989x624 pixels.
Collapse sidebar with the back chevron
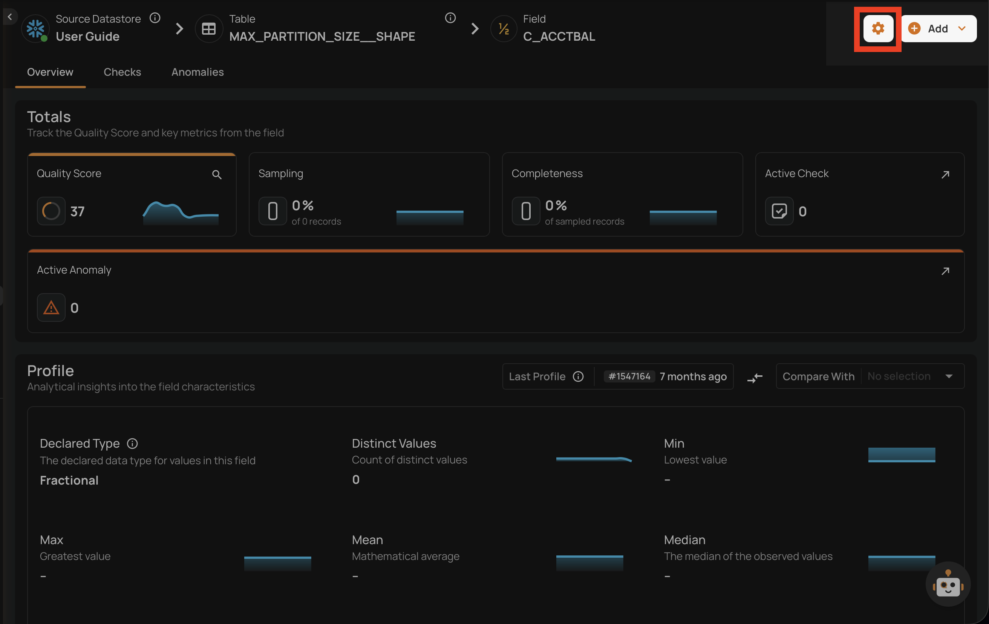click(10, 17)
